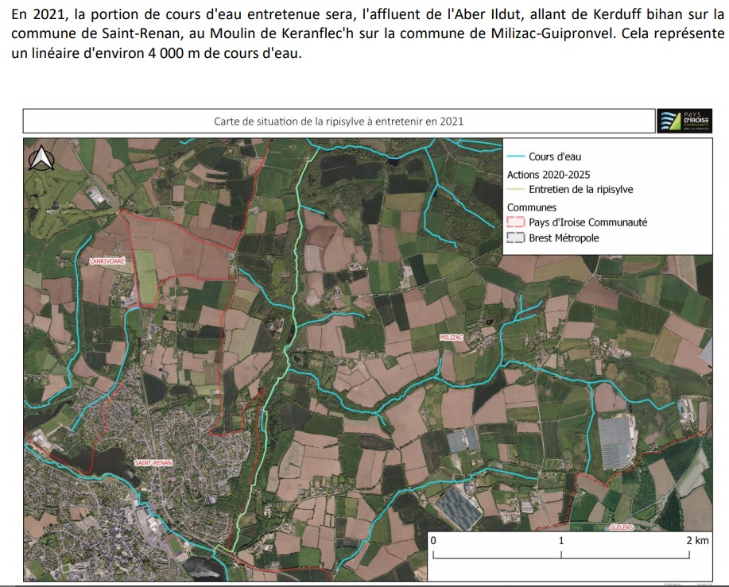
Task: Click the Pays d'Iroise Communauté logo
Action: point(684,121)
